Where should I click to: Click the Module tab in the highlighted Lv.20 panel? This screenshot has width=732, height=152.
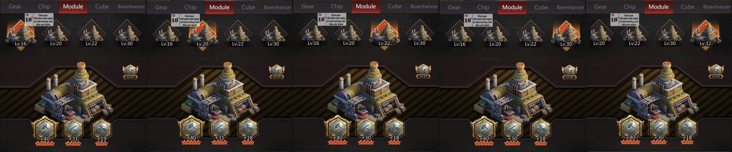point(219,7)
